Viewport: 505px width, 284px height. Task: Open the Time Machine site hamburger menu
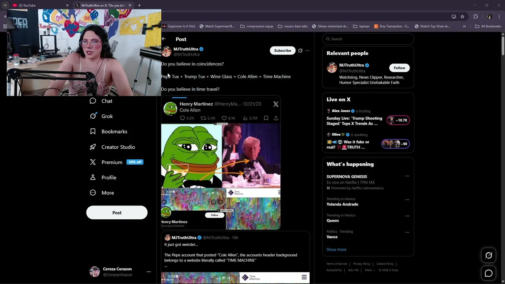pos(304,277)
